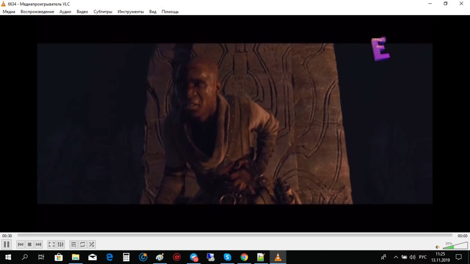Skip to next media track

[39, 244]
